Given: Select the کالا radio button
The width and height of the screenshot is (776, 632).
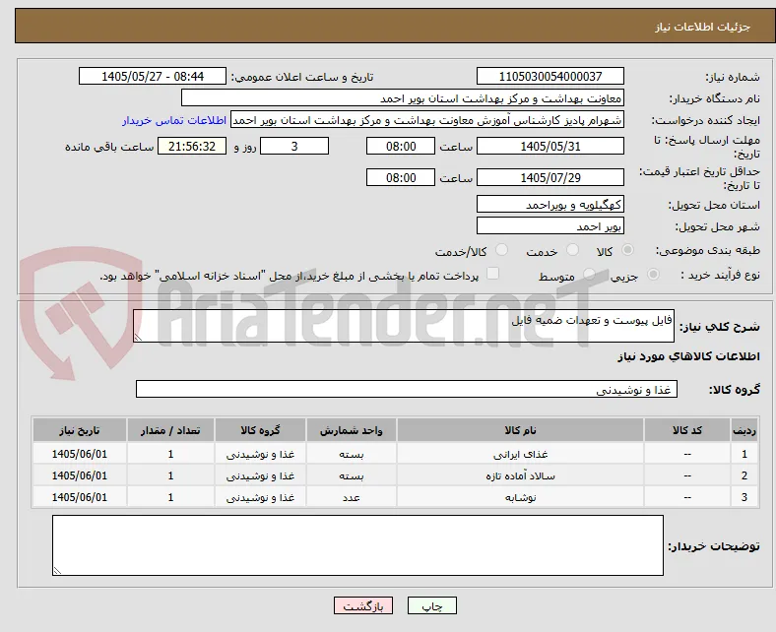Looking at the screenshot, I should point(627,250).
